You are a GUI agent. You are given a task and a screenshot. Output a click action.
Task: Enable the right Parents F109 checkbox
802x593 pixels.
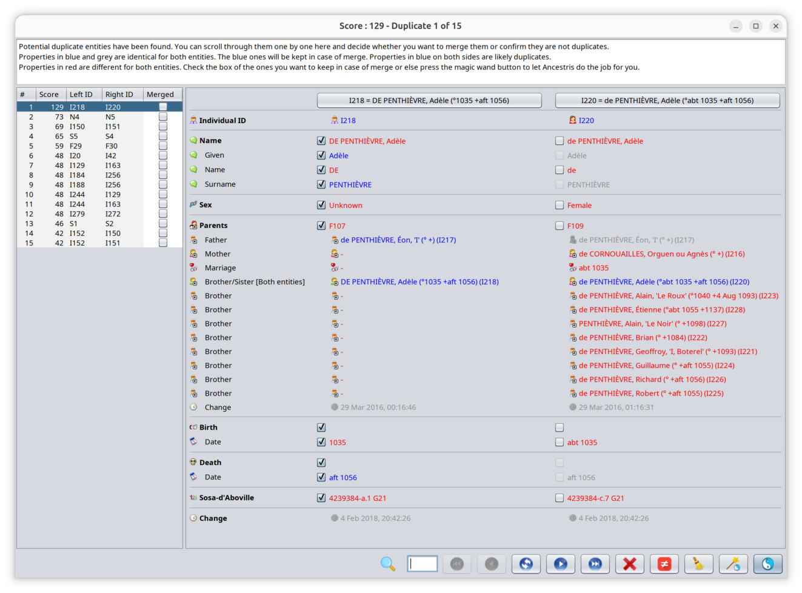click(x=560, y=226)
